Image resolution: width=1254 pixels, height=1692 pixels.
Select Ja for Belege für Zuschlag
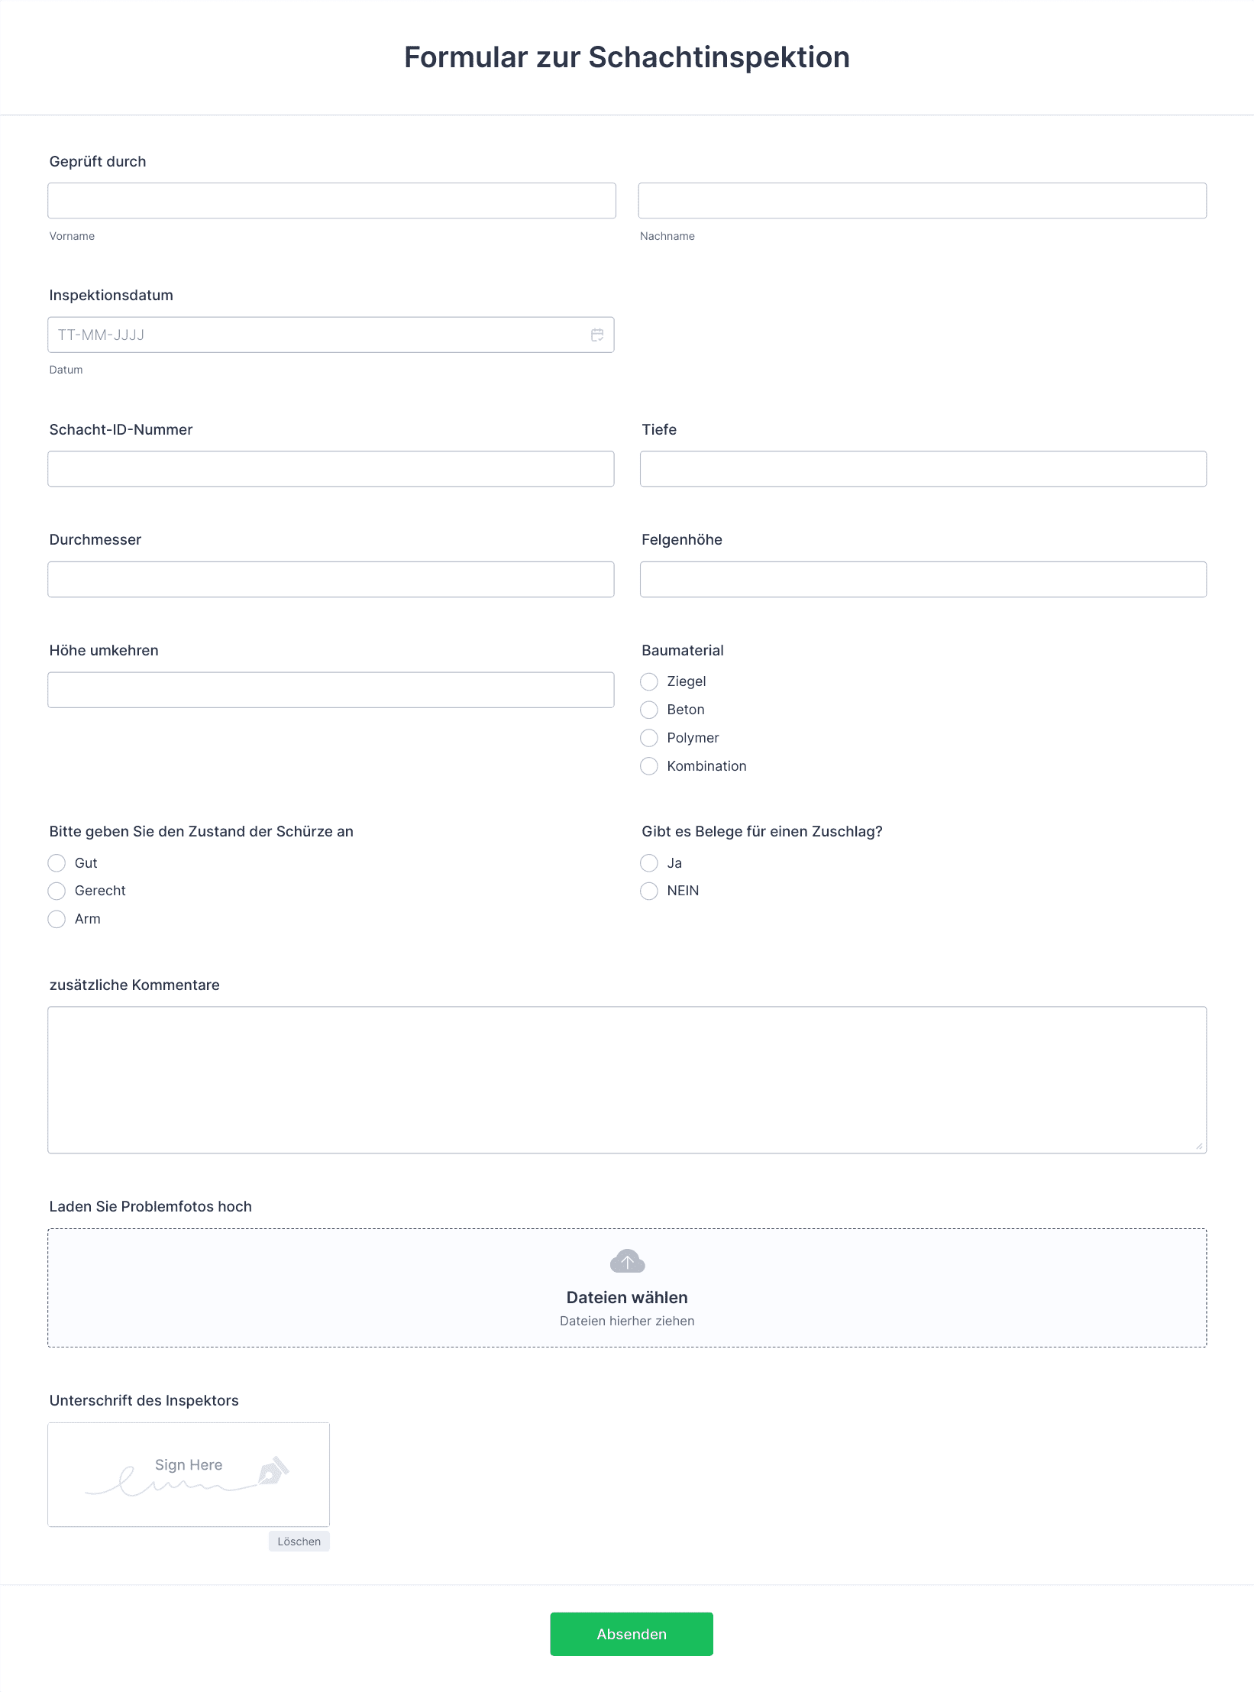coord(649,863)
